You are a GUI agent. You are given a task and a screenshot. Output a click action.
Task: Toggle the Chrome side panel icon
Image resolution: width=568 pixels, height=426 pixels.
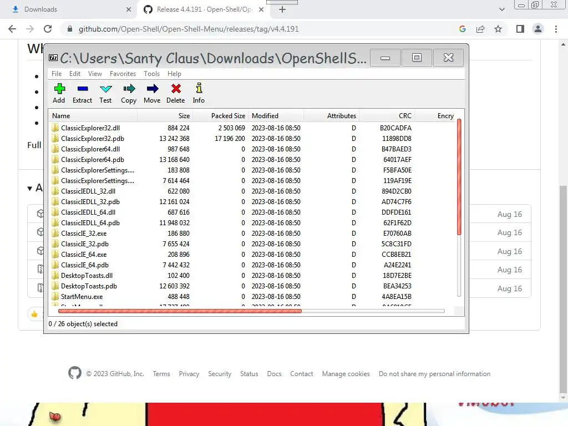pos(520,29)
